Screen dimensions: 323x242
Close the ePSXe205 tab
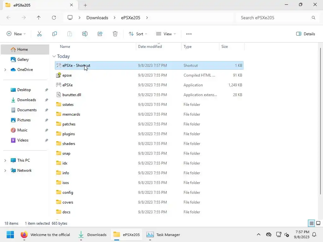71,5
